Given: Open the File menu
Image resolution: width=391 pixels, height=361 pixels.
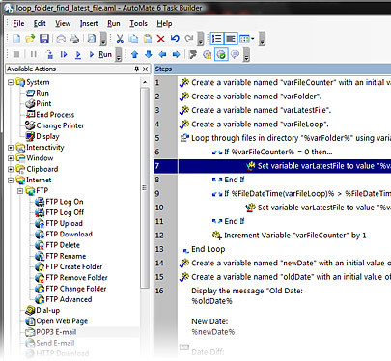Looking at the screenshot, I should 18,24.
